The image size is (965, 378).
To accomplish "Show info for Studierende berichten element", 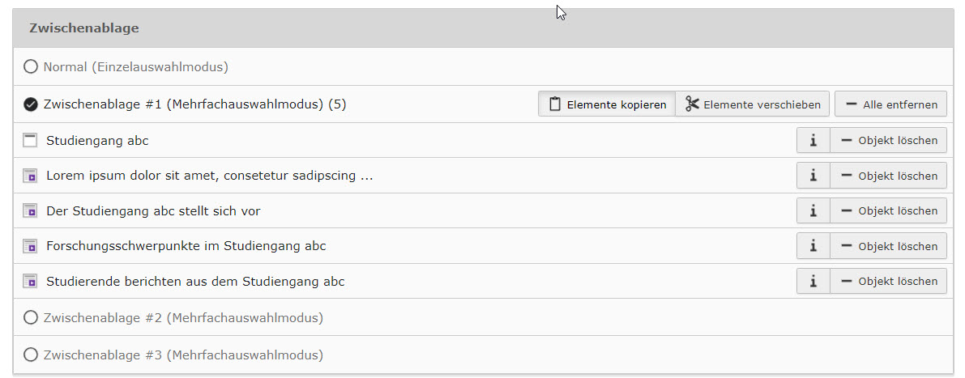I will pos(813,281).
